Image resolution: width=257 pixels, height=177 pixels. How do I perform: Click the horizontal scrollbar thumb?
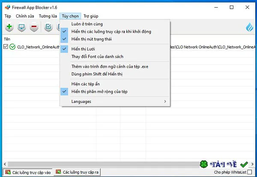pos(103,164)
